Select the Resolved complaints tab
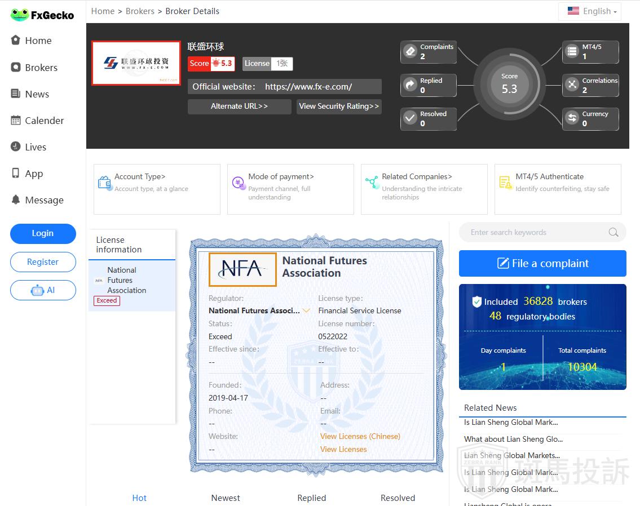 (x=398, y=498)
